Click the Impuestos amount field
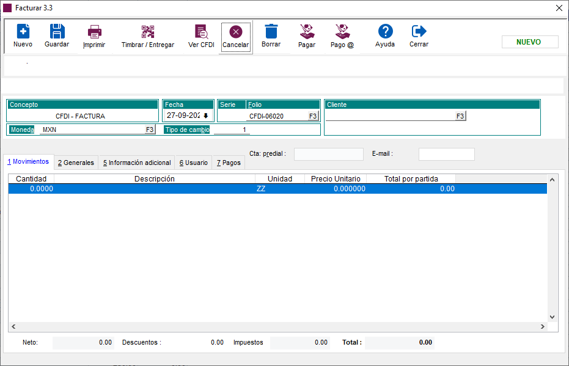 click(299, 342)
